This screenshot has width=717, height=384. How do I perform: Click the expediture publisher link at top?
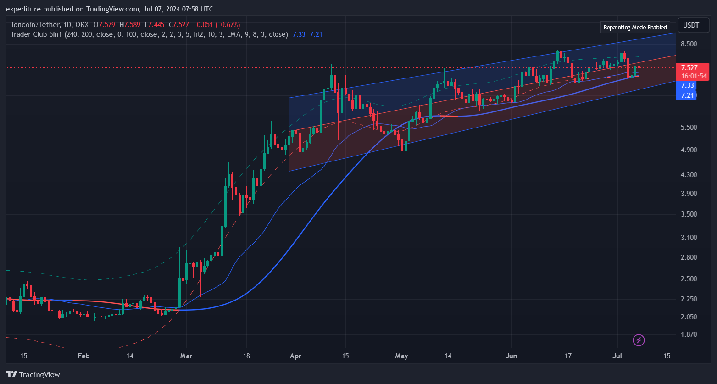22,8
